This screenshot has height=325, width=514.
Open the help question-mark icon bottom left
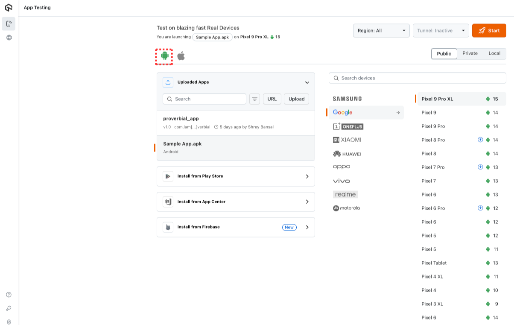(x=8, y=294)
